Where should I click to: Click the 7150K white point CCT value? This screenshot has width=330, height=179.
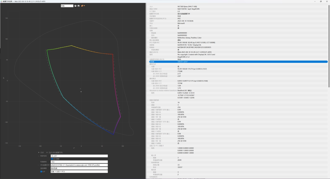(180, 71)
